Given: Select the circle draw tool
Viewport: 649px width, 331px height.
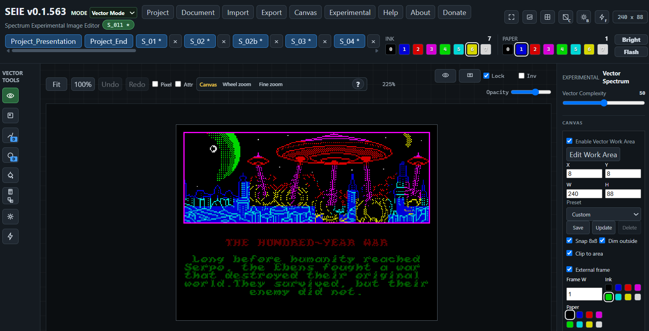Looking at the screenshot, I should click(10, 156).
